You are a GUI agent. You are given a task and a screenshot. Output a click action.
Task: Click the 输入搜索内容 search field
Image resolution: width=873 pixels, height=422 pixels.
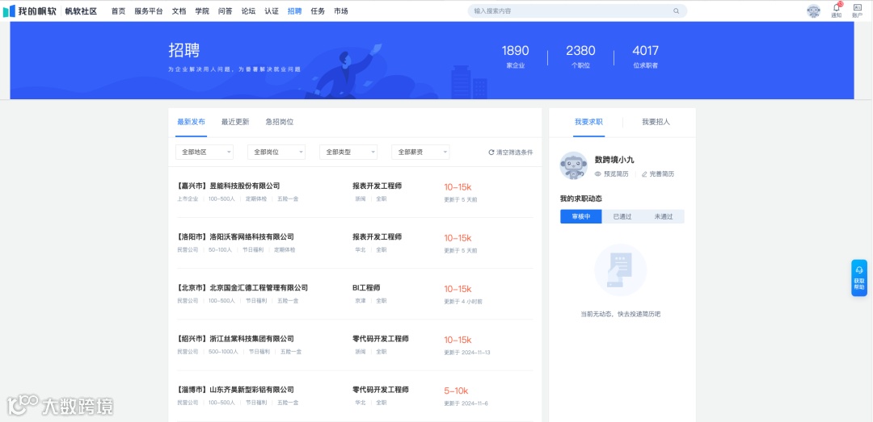577,11
